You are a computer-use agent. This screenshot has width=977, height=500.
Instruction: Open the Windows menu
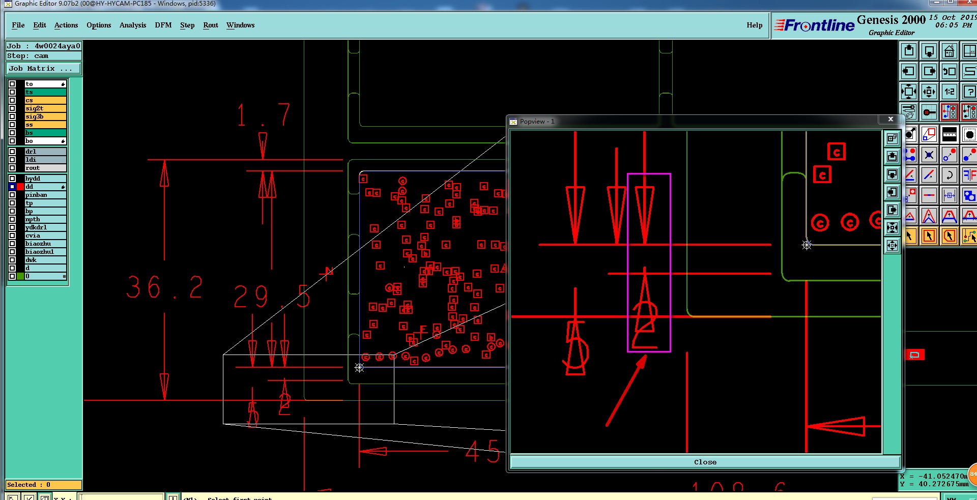241,25
